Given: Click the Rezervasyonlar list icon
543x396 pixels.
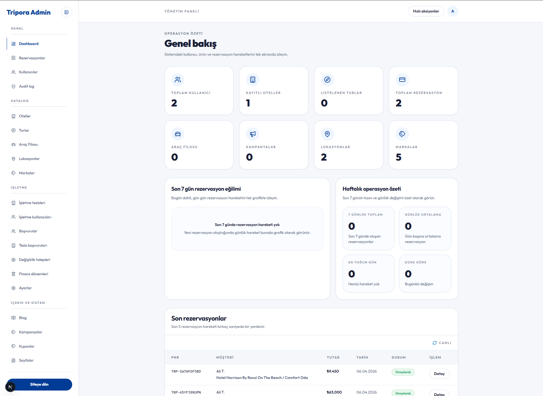Looking at the screenshot, I should point(13,58).
